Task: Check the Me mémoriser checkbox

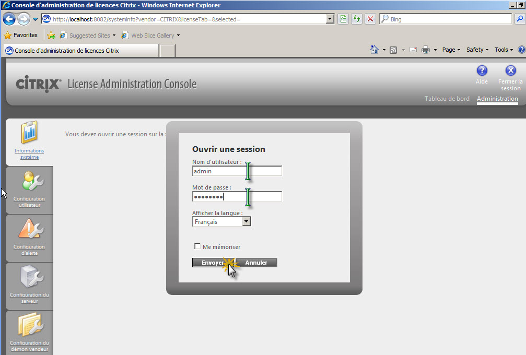Action: (197, 246)
